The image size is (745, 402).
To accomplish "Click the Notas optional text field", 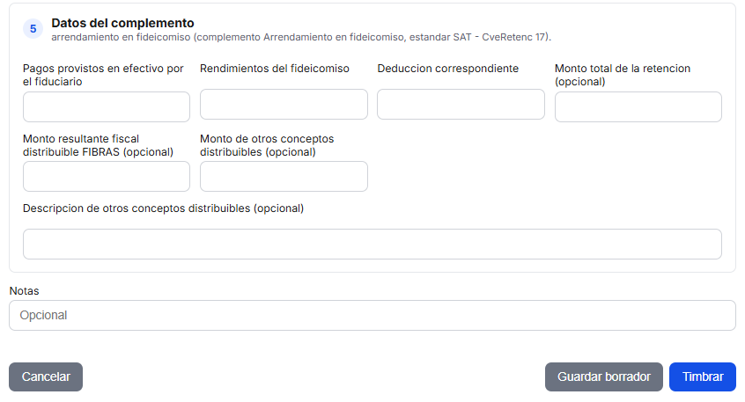I will click(372, 315).
